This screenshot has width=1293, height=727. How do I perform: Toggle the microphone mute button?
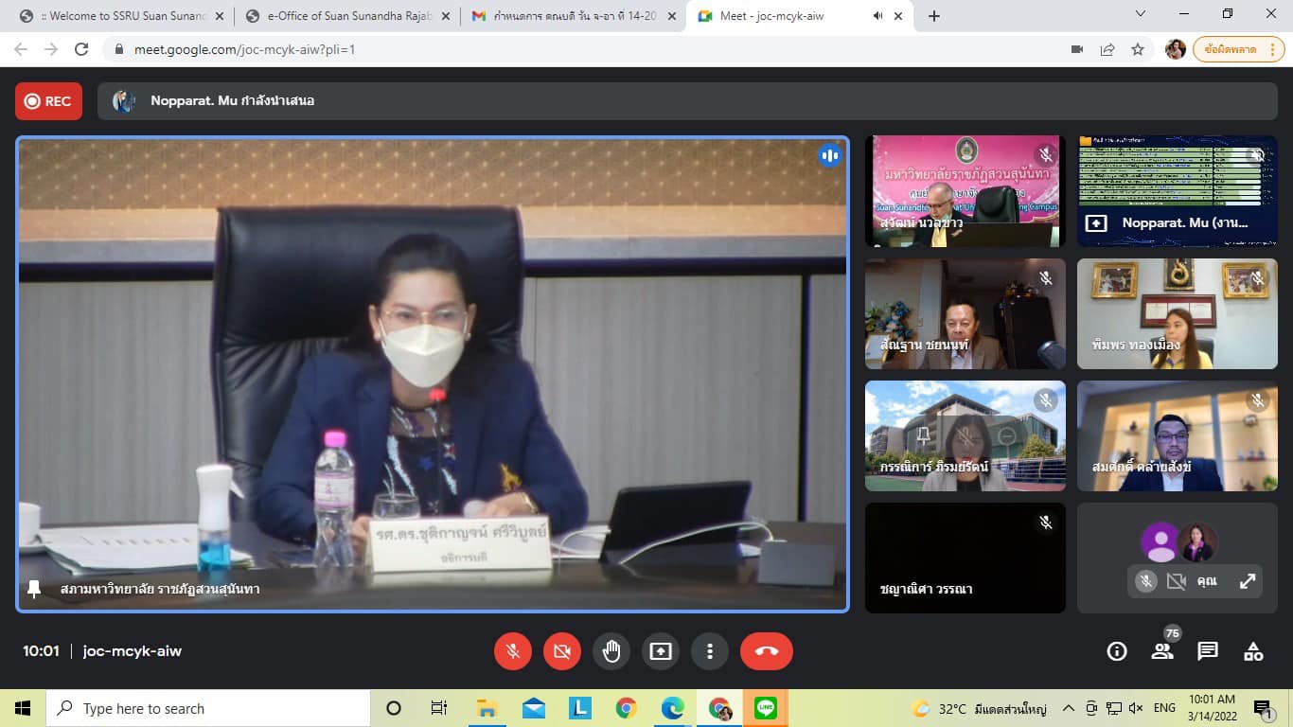(x=513, y=651)
